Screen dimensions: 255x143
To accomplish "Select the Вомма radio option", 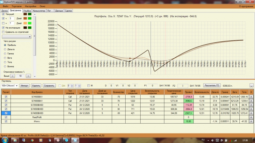I will click(5, 67).
